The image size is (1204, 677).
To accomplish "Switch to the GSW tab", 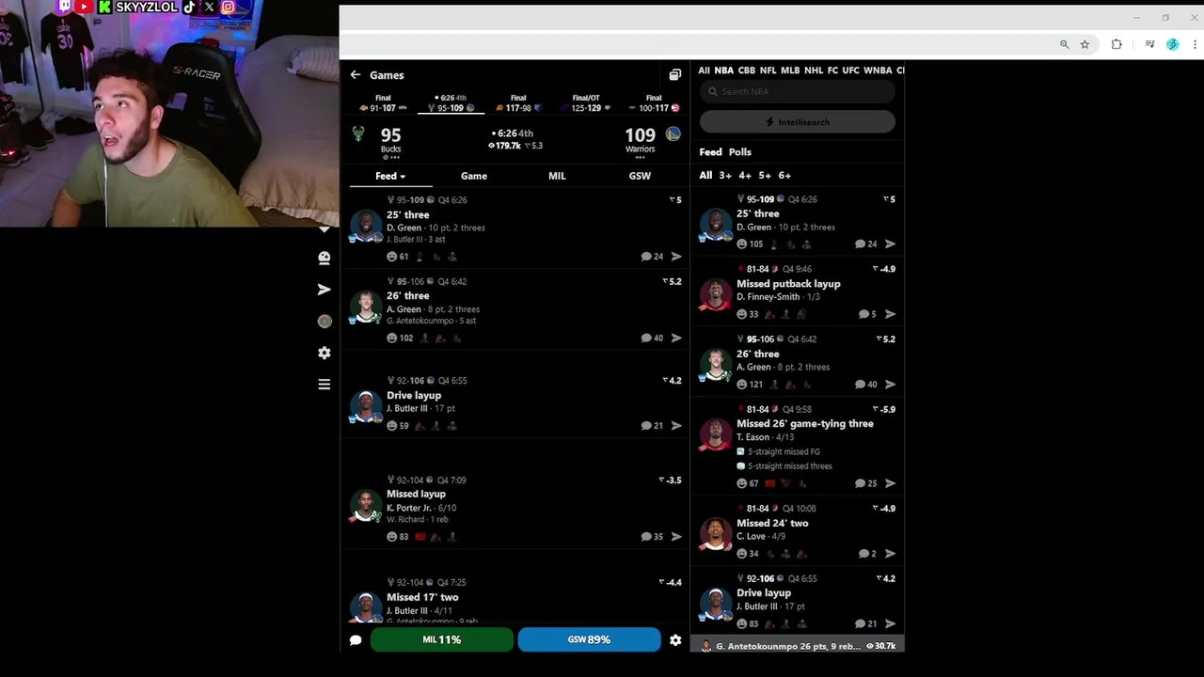I will [640, 176].
